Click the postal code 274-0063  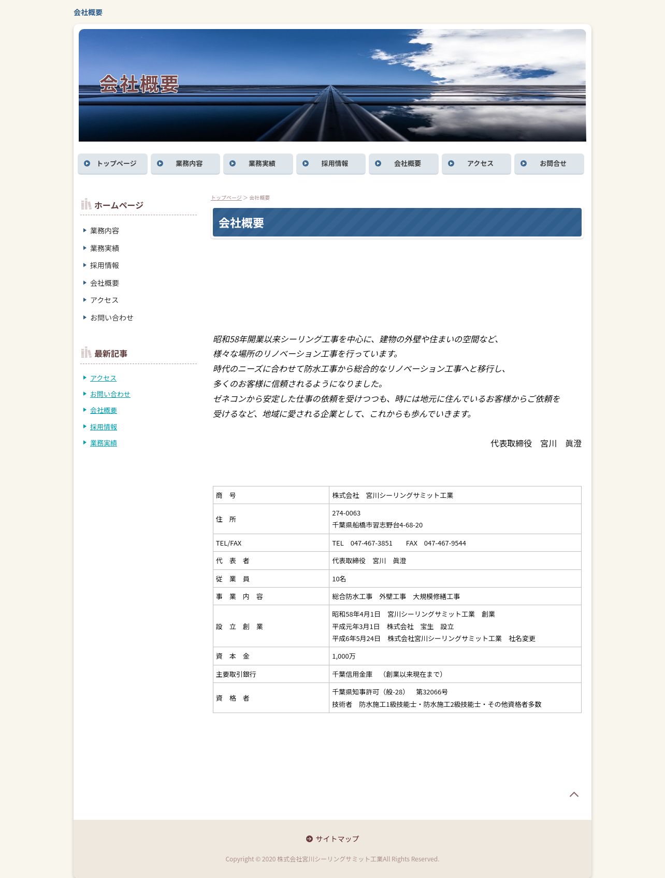346,513
